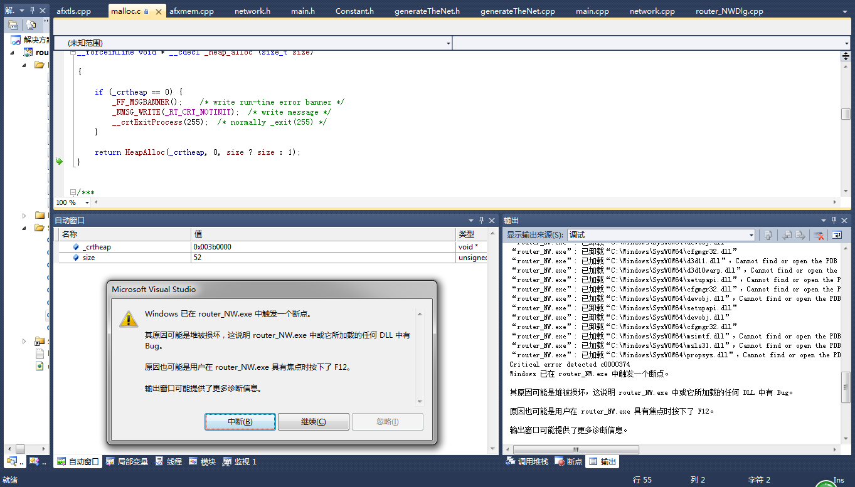Click the warning icon in the dialog
This screenshot has width=855, height=487.
click(x=129, y=318)
